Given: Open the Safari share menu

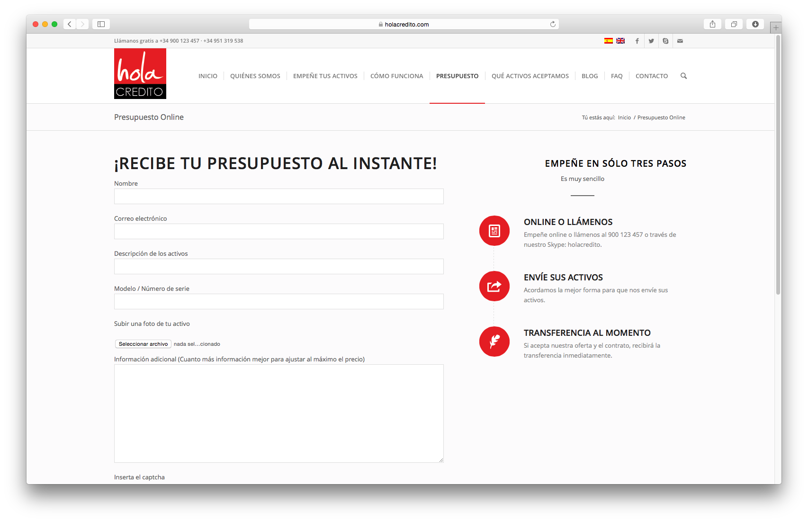Looking at the screenshot, I should tap(712, 24).
